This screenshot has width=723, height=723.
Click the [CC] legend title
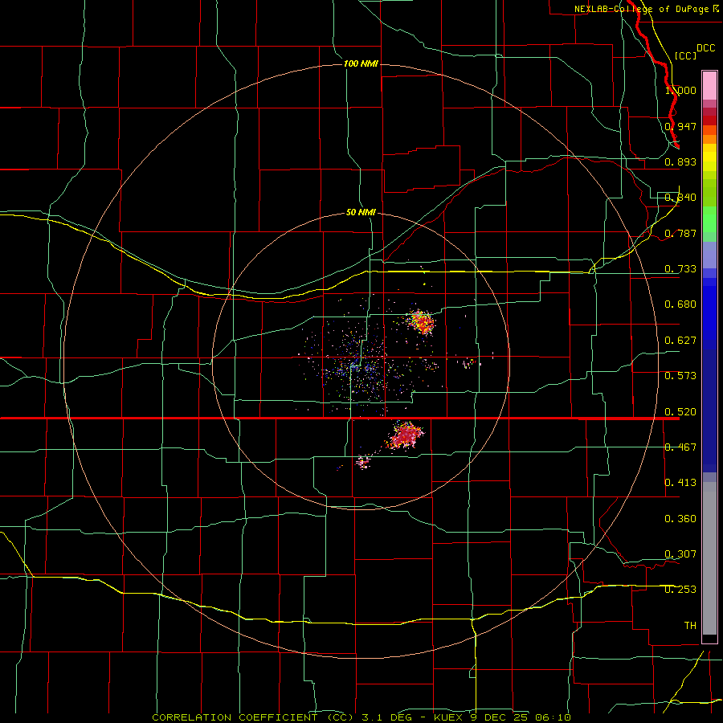point(685,55)
